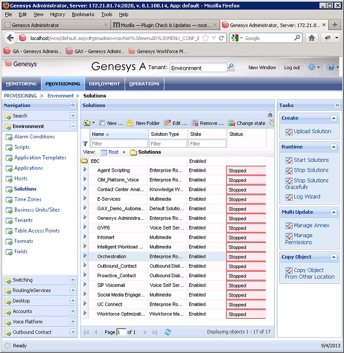Image resolution: width=344 pixels, height=353 pixels.
Task: Click the EBC folder row
Action: [x=173, y=161]
